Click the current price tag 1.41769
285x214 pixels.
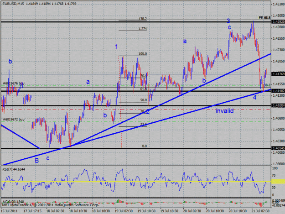point(279,74)
